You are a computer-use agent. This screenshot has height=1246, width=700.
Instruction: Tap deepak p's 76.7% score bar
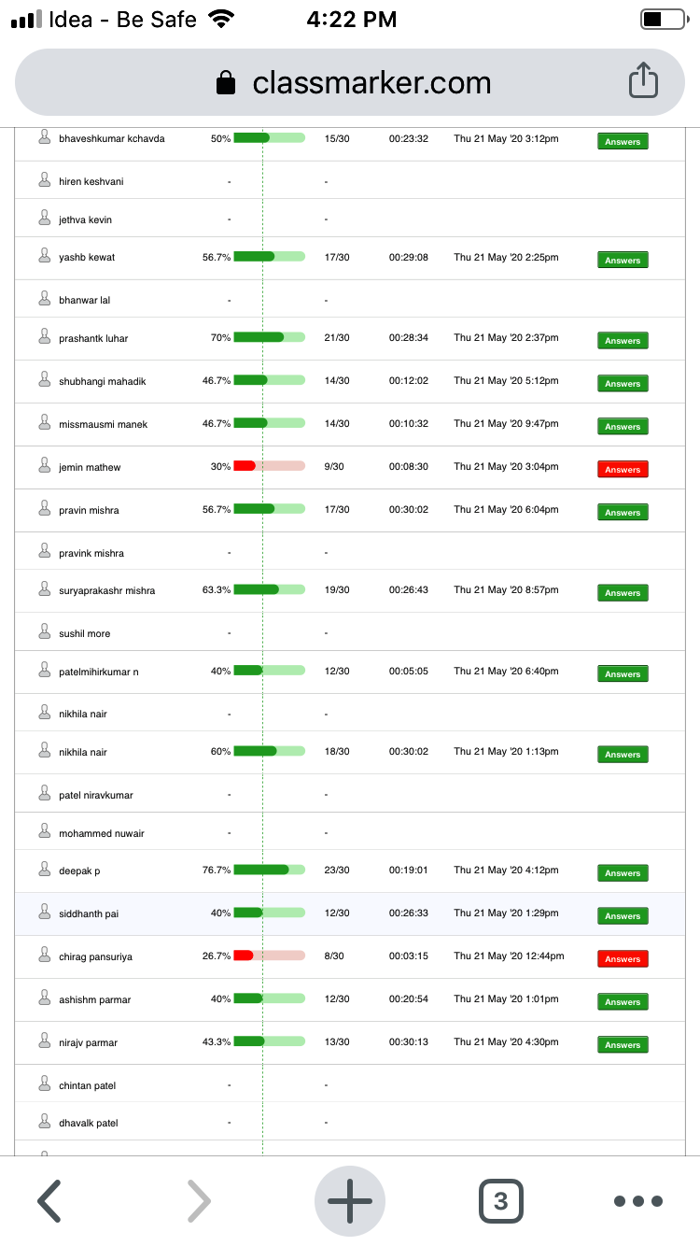click(269, 870)
